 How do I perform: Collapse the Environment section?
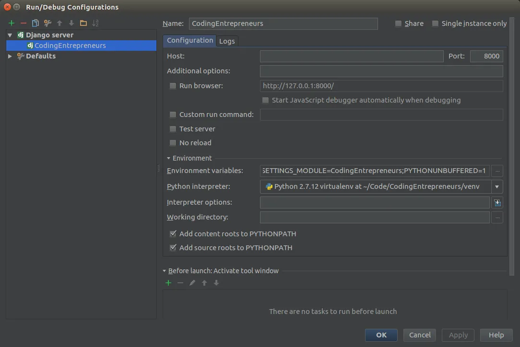click(x=168, y=158)
